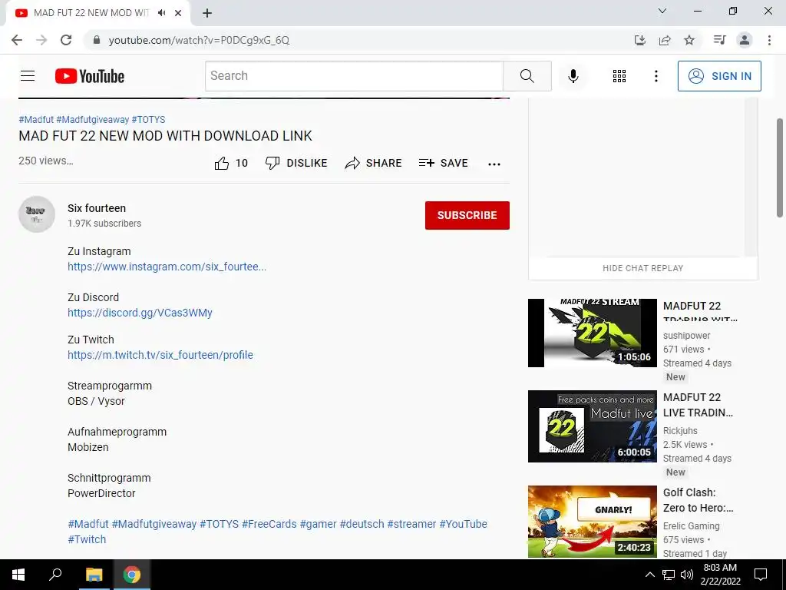Go back with browser back arrow
Viewport: 786px width, 590px height.
coord(17,40)
